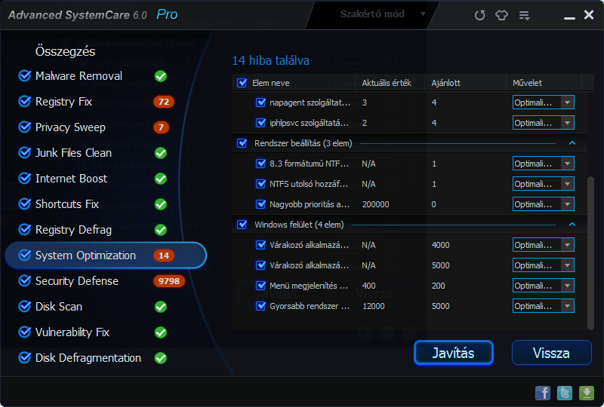
Task: Open the Twitter share icon
Action: click(565, 393)
